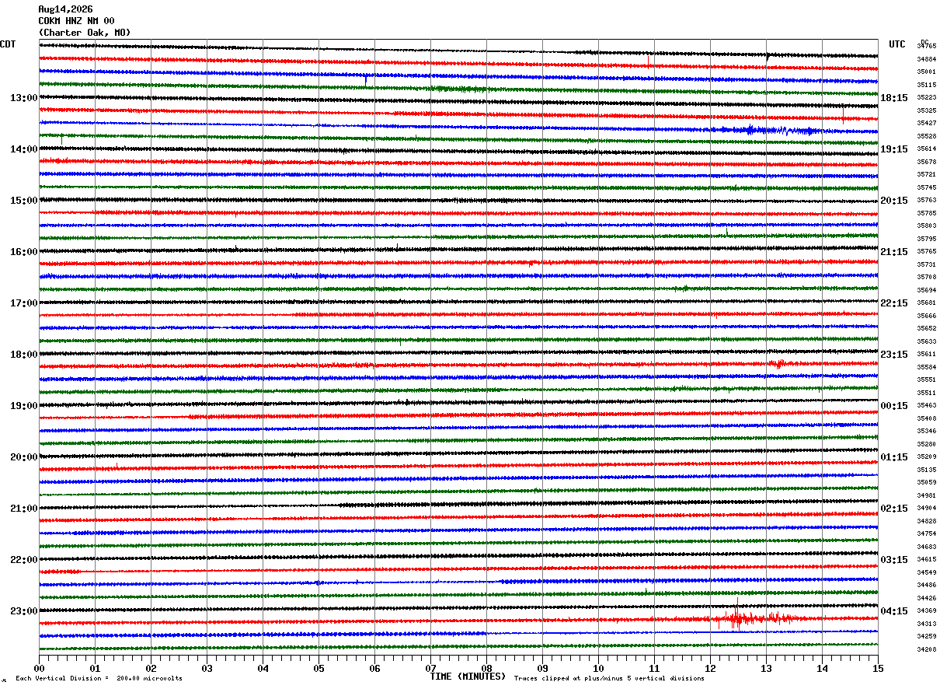The height and width of the screenshot is (689, 940).
Task: Click the date header 'Aug14,2026'
Action: [65, 9]
